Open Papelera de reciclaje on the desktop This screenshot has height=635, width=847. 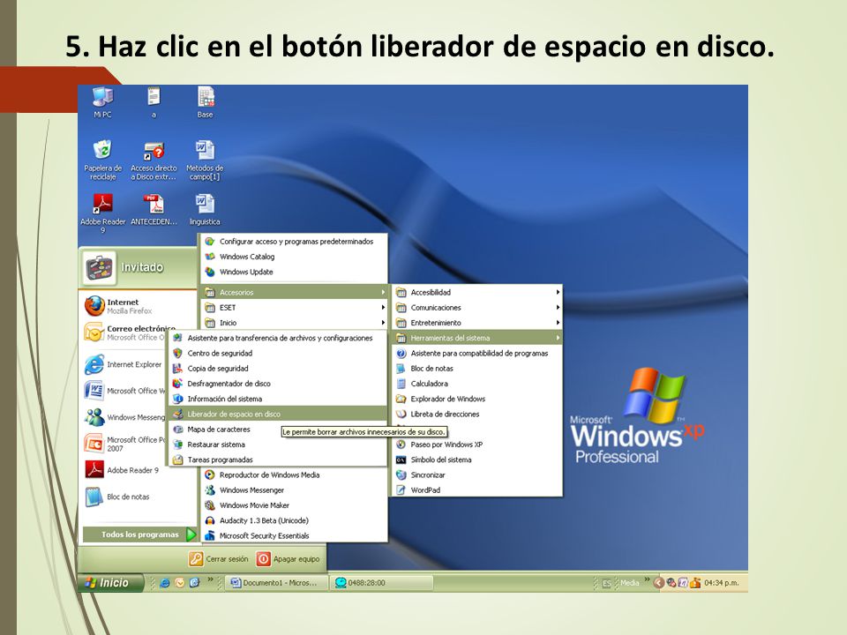(102, 160)
